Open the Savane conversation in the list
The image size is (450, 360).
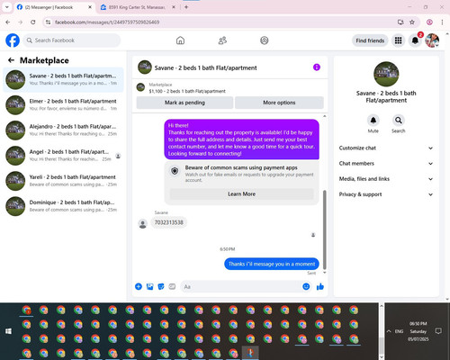click(63, 79)
